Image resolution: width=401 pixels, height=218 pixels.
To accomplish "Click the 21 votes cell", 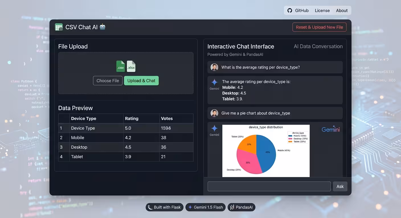I will [x=176, y=157].
